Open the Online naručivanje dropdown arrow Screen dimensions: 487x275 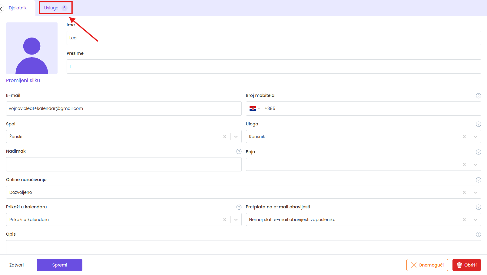click(475, 192)
